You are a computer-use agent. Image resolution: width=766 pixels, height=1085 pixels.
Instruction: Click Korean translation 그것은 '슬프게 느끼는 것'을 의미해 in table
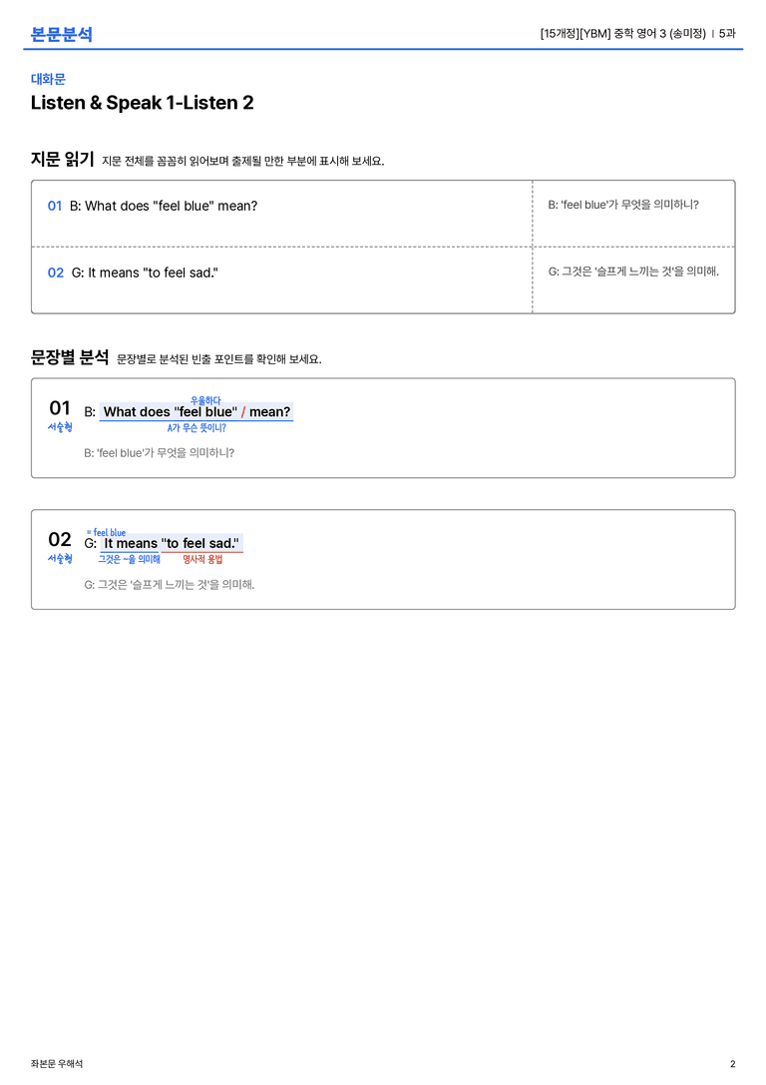(x=633, y=271)
